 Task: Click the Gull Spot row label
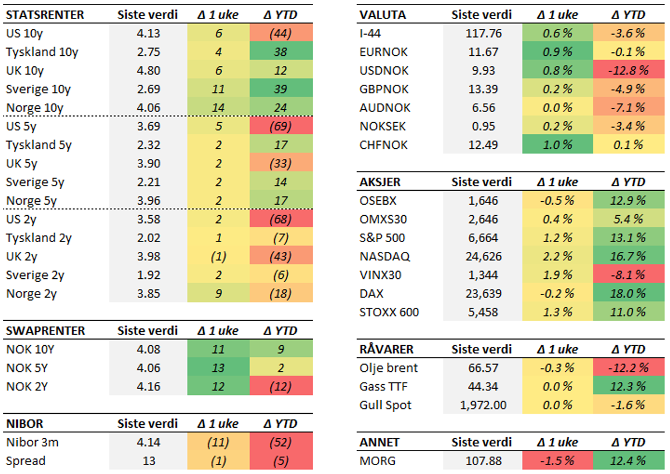pos(386,405)
